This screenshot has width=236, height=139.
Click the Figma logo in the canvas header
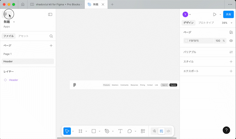pyautogui.click(x=75, y=85)
